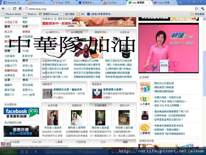The height and width of the screenshot is (155, 206).
Task: Click the browser forward arrow
Action: pyautogui.click(x=9, y=9)
